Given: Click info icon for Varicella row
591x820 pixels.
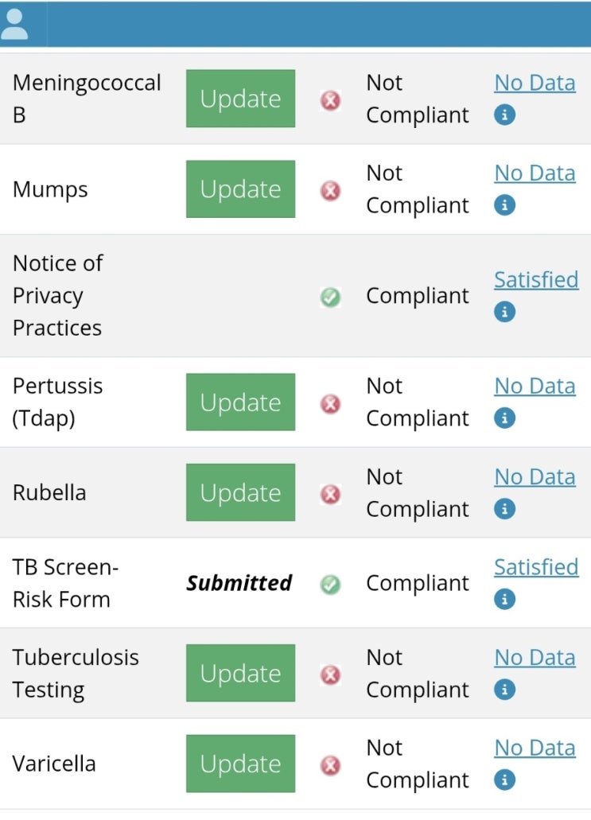Looking at the screenshot, I should (x=504, y=780).
